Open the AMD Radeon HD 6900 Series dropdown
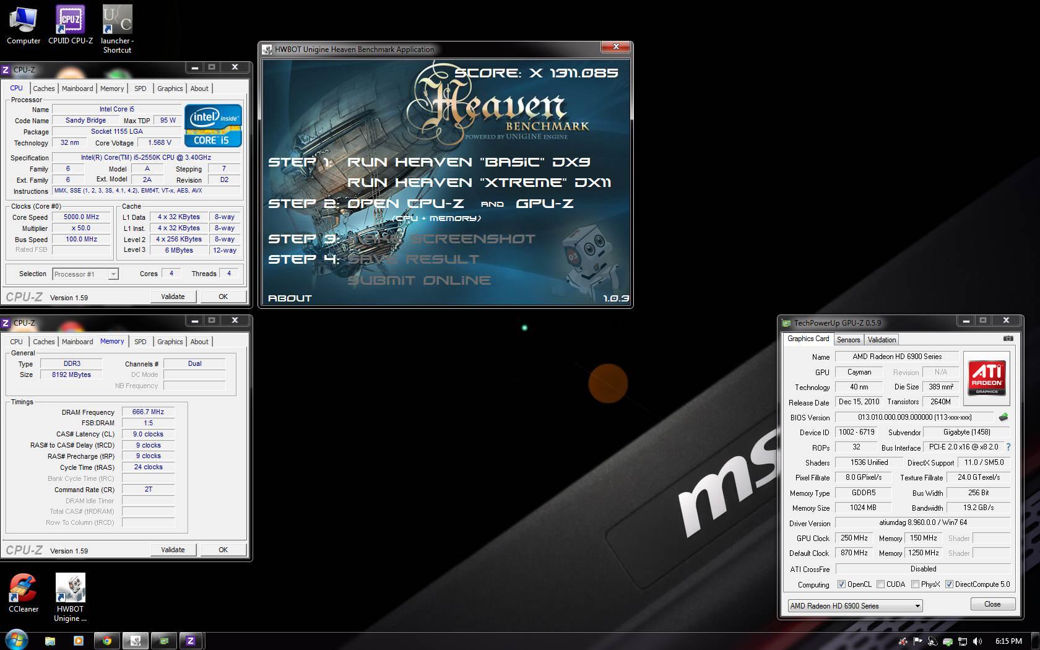Image resolution: width=1040 pixels, height=650 pixels. [x=855, y=606]
